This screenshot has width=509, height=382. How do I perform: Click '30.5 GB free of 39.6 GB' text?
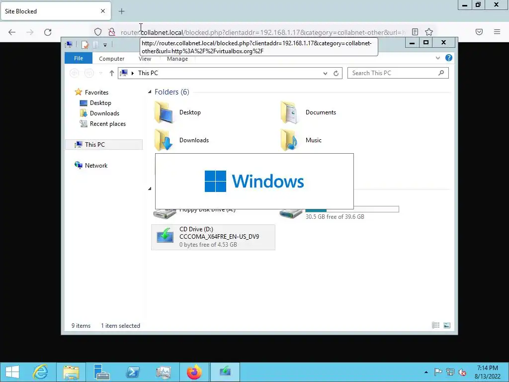[x=335, y=217]
